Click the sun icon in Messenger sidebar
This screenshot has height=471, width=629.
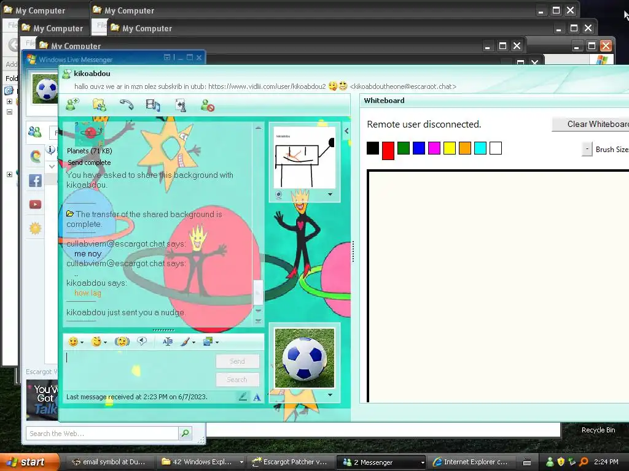[35, 228]
